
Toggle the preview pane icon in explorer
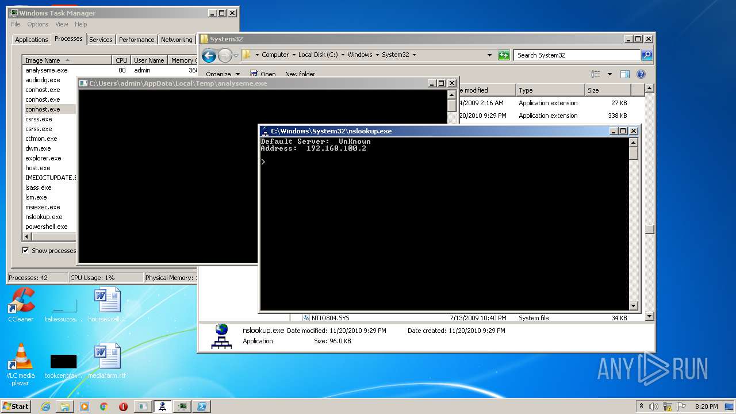(625, 74)
